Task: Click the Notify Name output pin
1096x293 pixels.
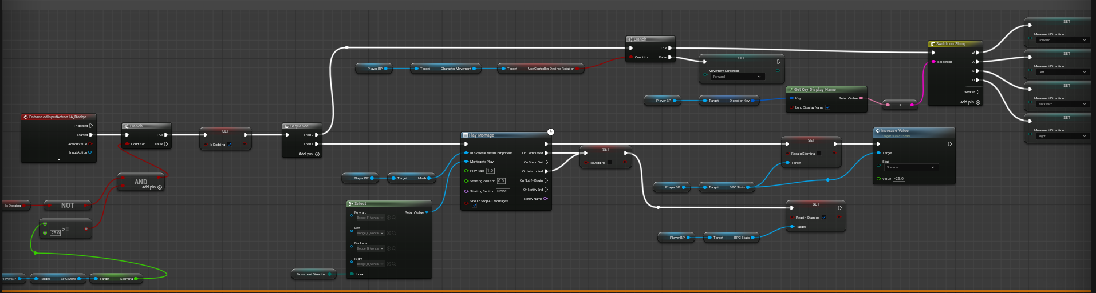Action: (546, 199)
